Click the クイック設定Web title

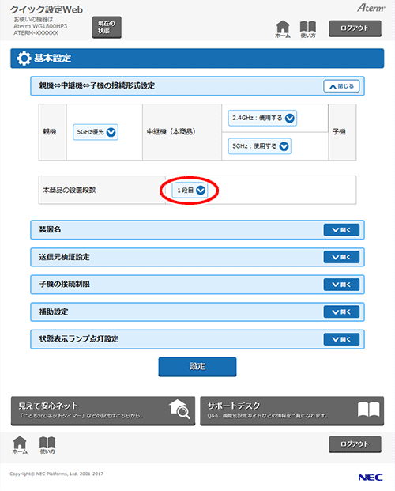click(x=47, y=9)
